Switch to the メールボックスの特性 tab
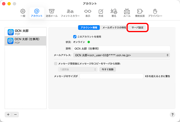Viewport: 180px width, 122px height. (x=114, y=28)
